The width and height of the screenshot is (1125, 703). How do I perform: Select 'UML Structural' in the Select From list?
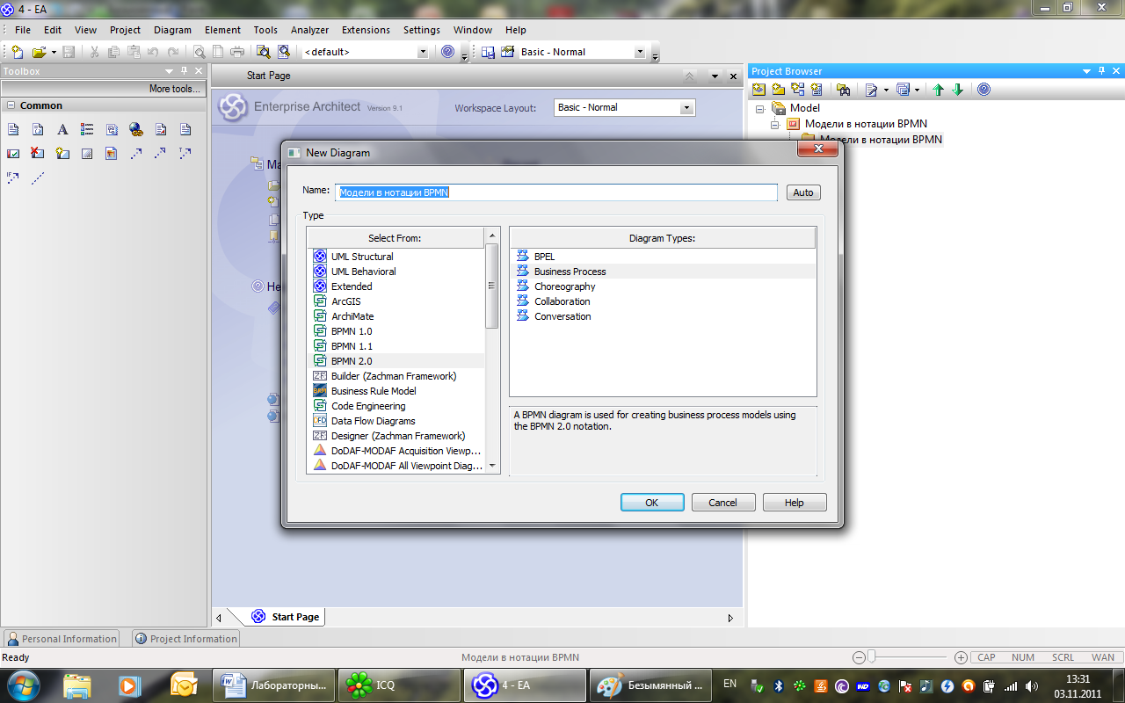pyautogui.click(x=362, y=257)
